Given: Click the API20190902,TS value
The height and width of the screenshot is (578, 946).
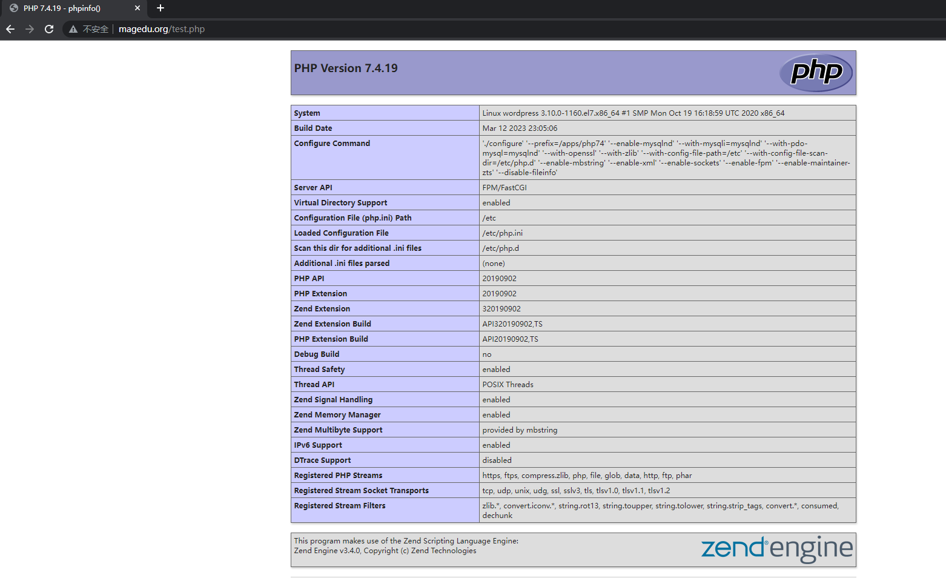Looking at the screenshot, I should tap(511, 339).
